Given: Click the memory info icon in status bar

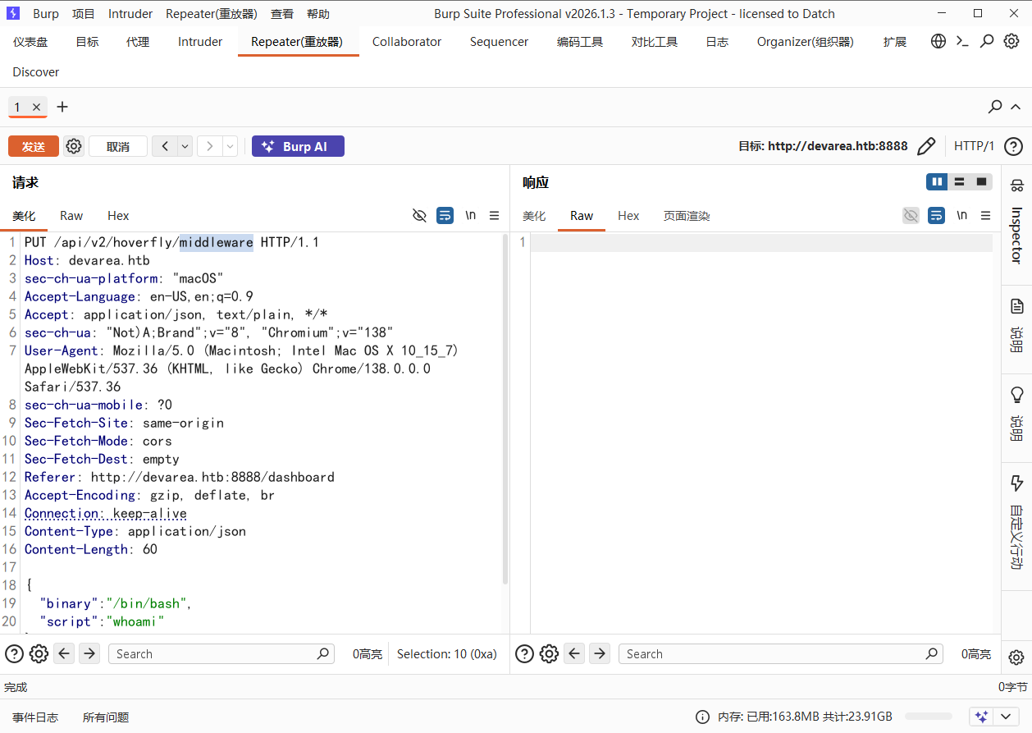Looking at the screenshot, I should 702,717.
